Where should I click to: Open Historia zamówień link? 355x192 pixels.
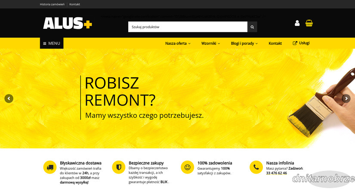pyautogui.click(x=52, y=4)
